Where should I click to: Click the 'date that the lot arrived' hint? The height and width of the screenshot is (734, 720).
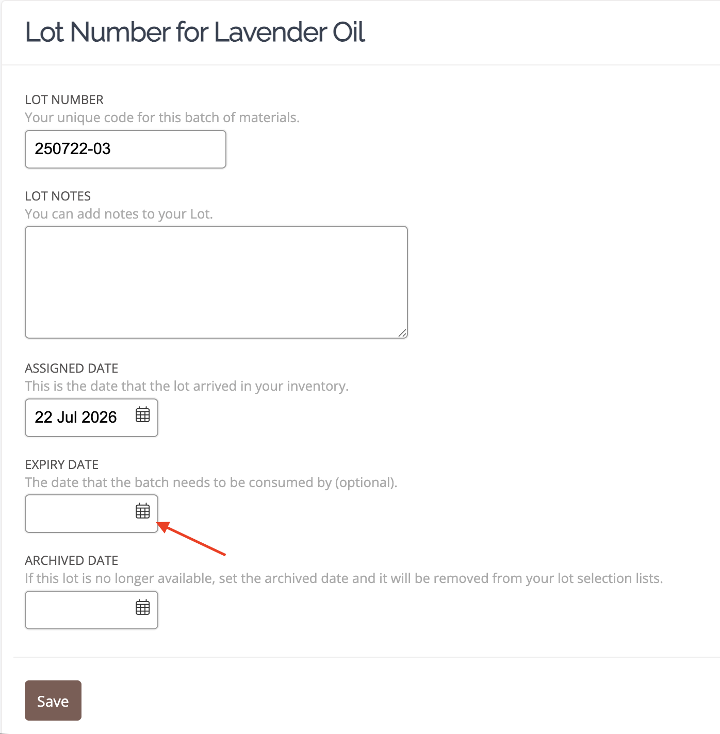(187, 386)
